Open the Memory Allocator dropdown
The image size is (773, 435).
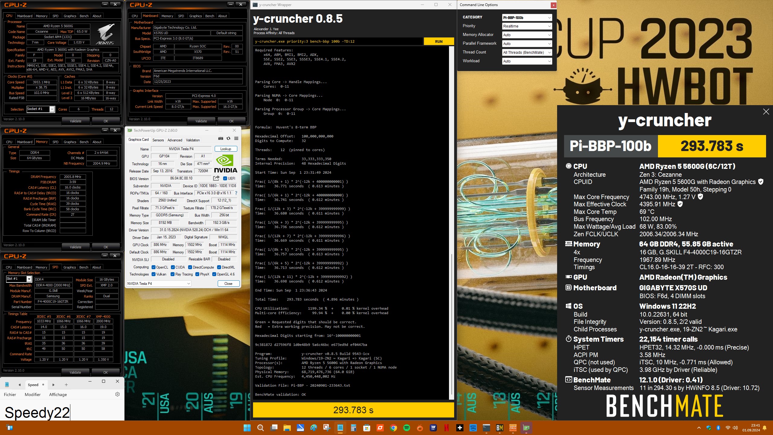pos(527,35)
